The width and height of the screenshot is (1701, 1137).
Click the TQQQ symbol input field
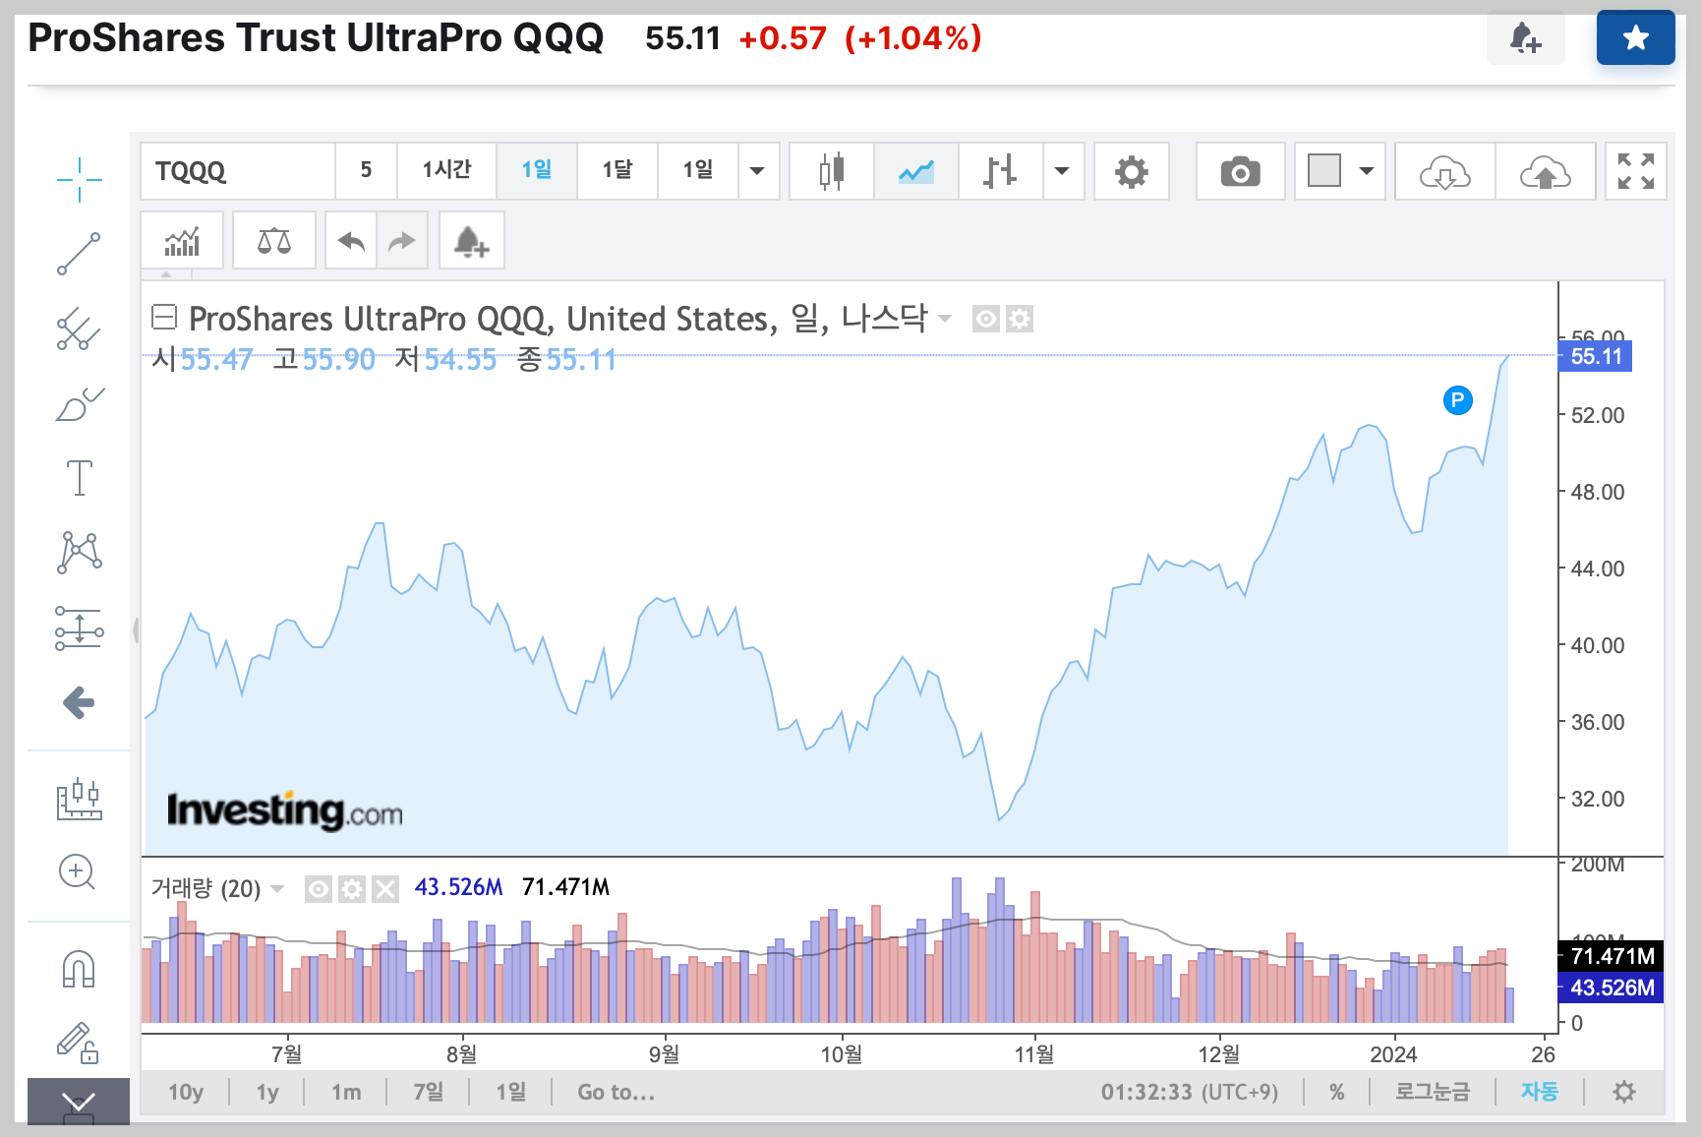point(237,171)
